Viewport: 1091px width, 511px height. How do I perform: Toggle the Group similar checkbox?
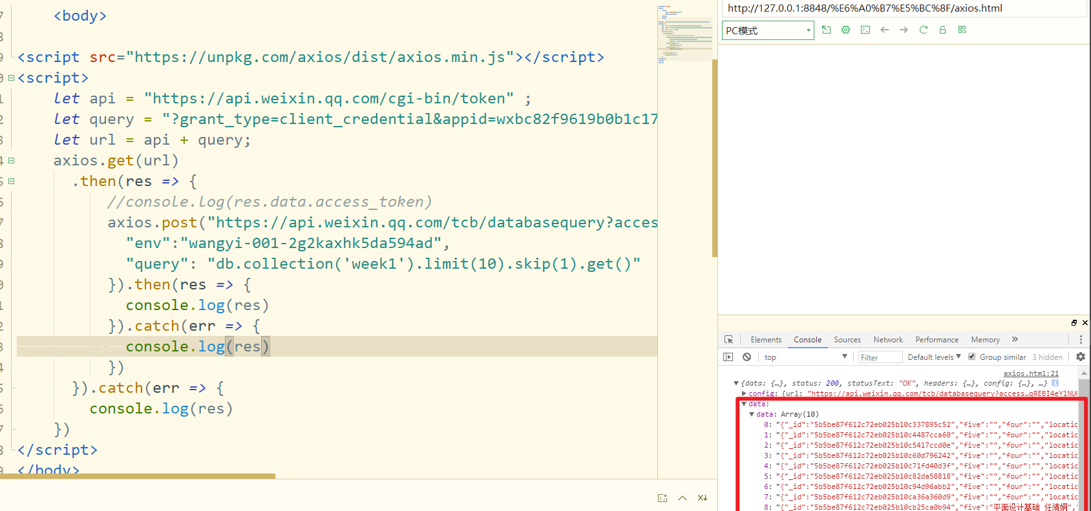(971, 357)
